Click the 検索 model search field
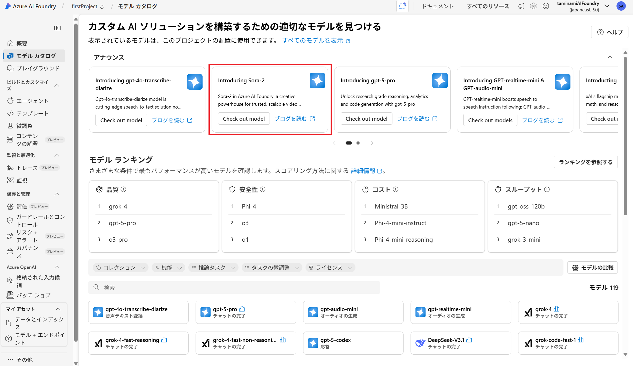 (234, 288)
